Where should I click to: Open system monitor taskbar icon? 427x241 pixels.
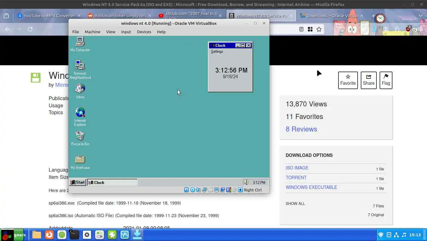125,235
